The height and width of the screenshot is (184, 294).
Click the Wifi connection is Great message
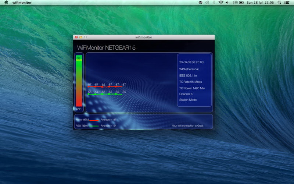tap(187, 125)
